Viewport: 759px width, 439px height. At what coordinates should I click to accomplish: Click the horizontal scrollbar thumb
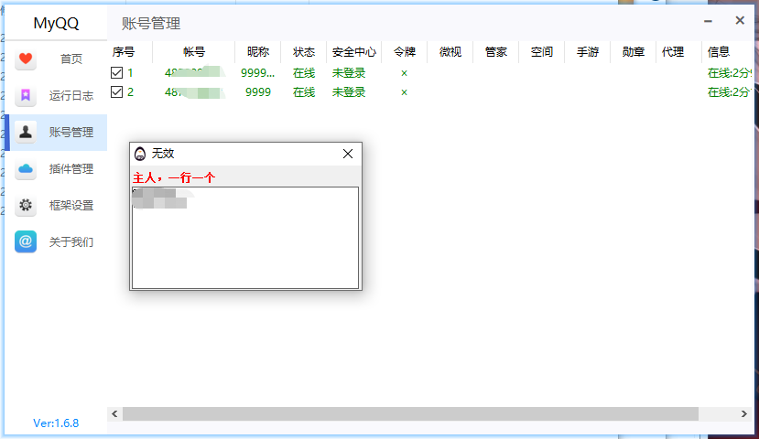(410, 414)
